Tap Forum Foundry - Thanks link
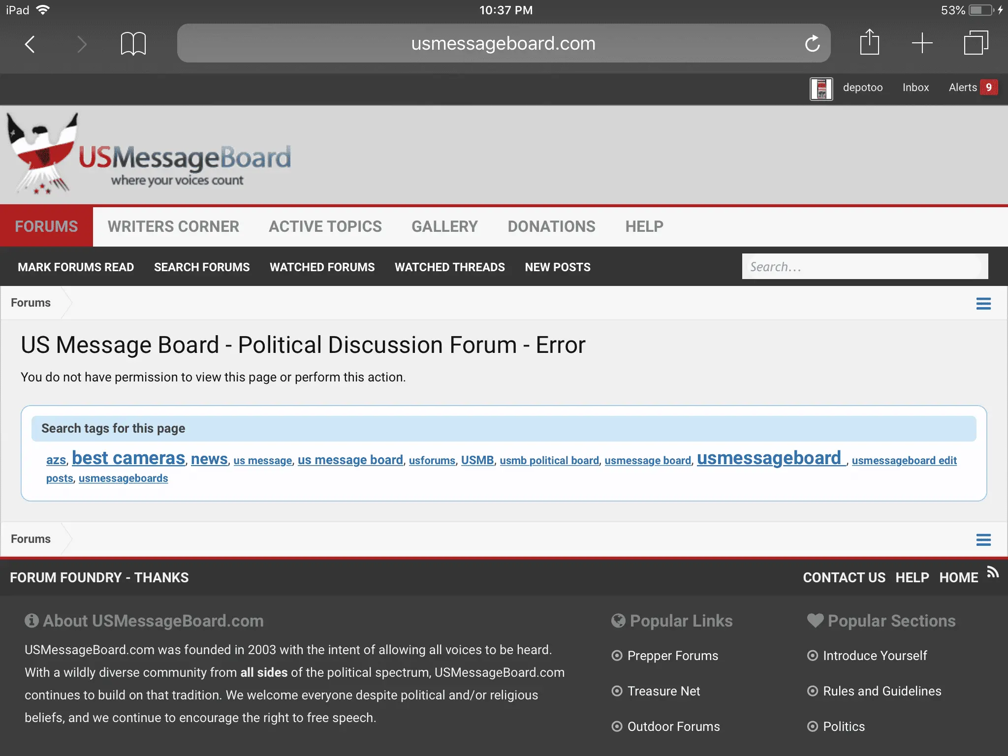Screen dimensions: 1008x756 tap(99, 577)
